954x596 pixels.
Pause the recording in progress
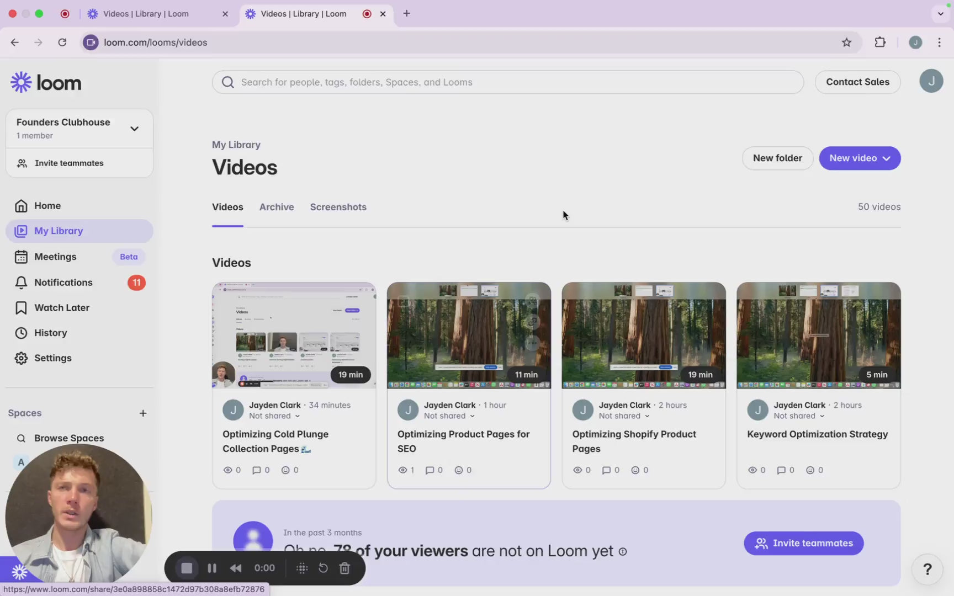tap(212, 568)
